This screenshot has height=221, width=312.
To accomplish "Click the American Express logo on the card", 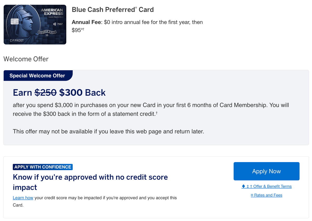I will (52, 12).
